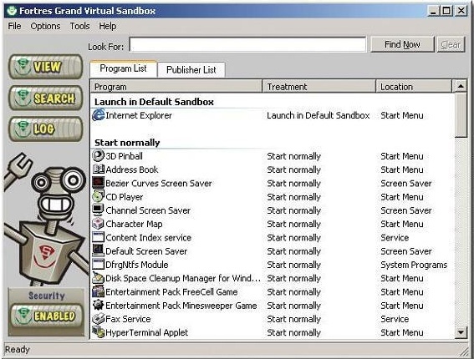Click the Content Index service icon
474x359 pixels.
99,237
